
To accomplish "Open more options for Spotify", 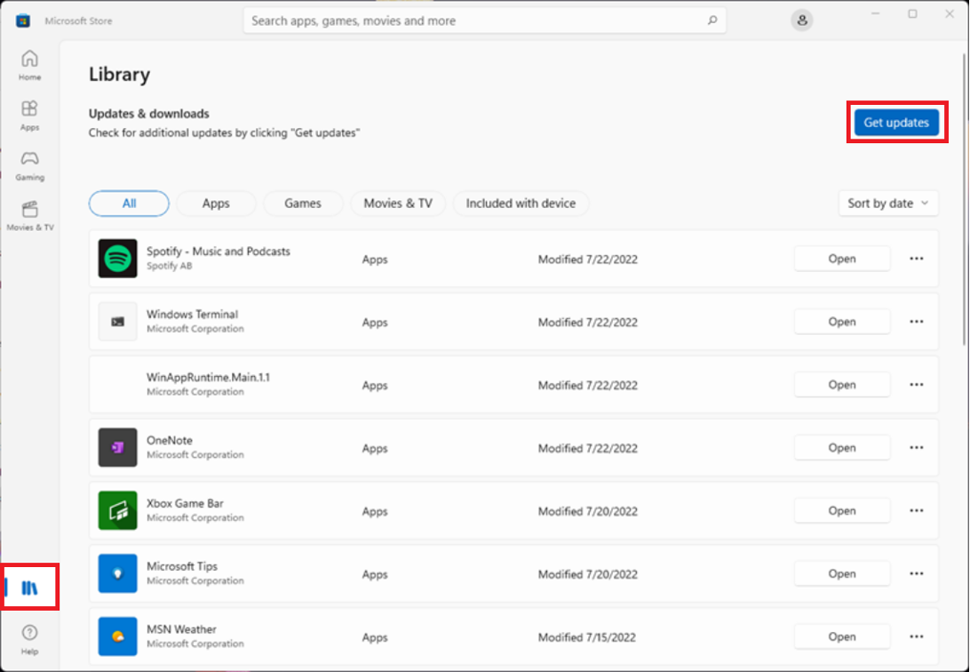I will click(917, 259).
